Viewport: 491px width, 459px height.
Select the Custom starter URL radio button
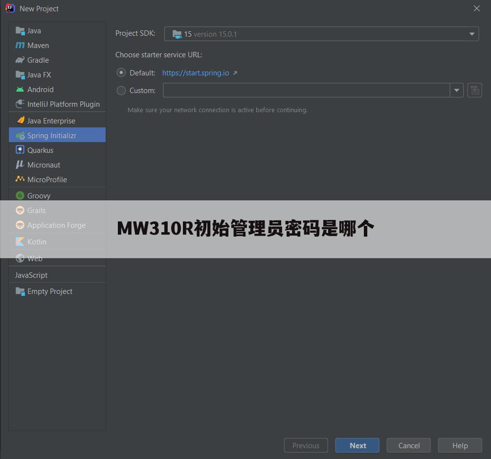pyautogui.click(x=121, y=91)
